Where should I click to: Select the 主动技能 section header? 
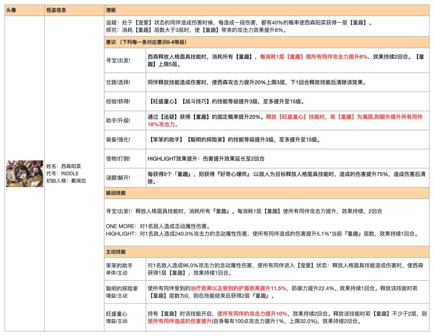pyautogui.click(x=266, y=252)
